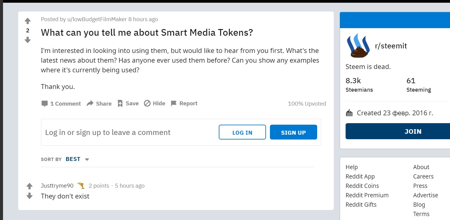Open the Sort By Best dropdown

pyautogui.click(x=77, y=159)
